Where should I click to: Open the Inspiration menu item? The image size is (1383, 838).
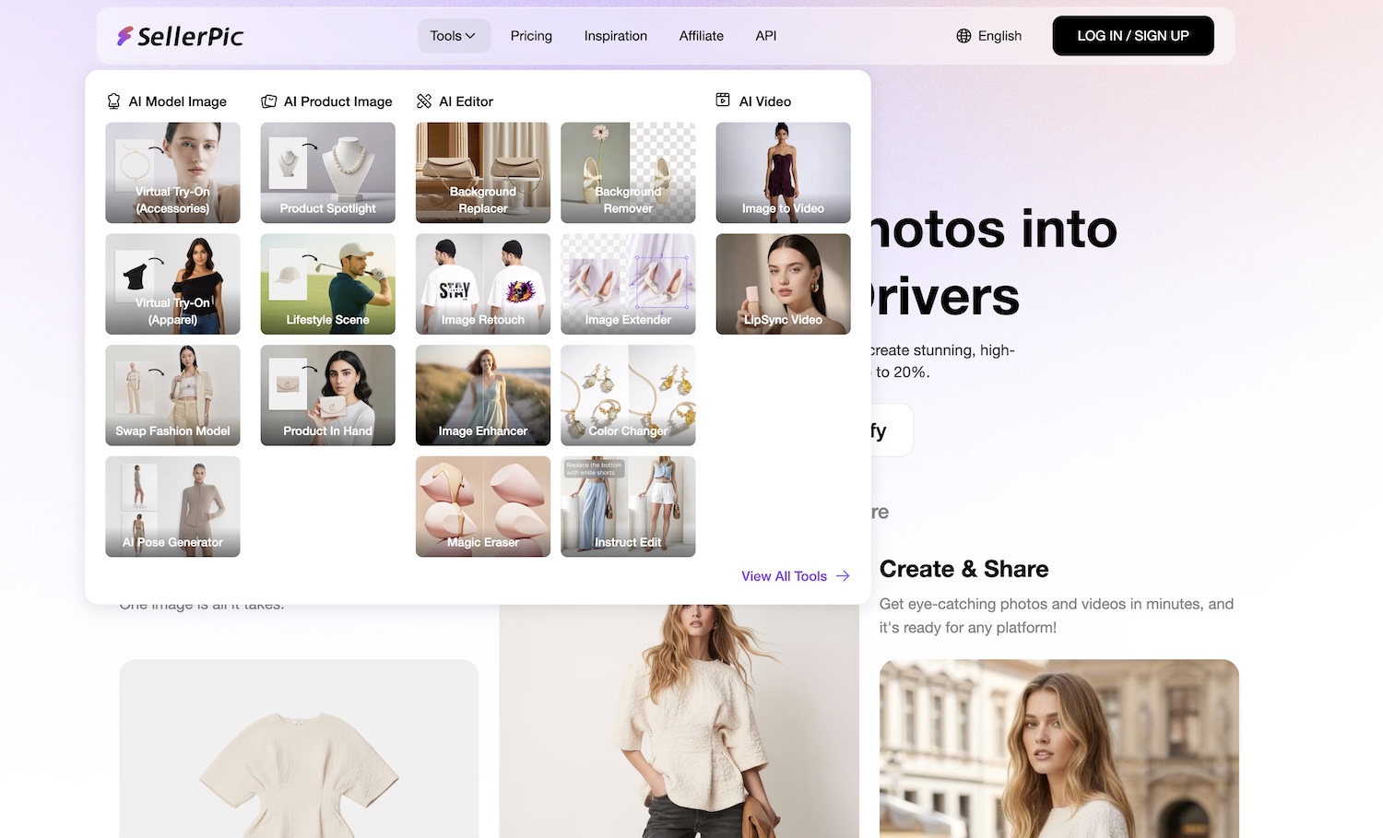point(615,35)
